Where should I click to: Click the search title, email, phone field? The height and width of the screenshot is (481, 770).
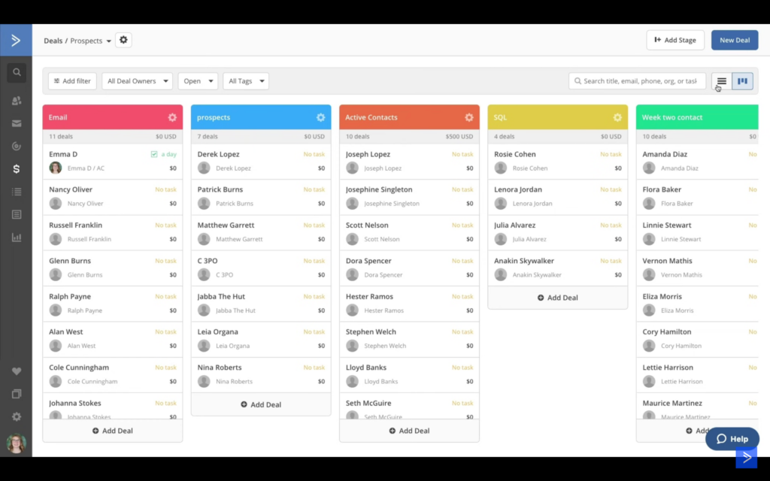pos(637,80)
